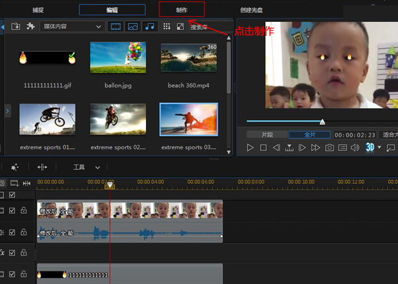Toggle the video track enable checkbox
The width and height of the screenshot is (398, 284).
click(12, 210)
